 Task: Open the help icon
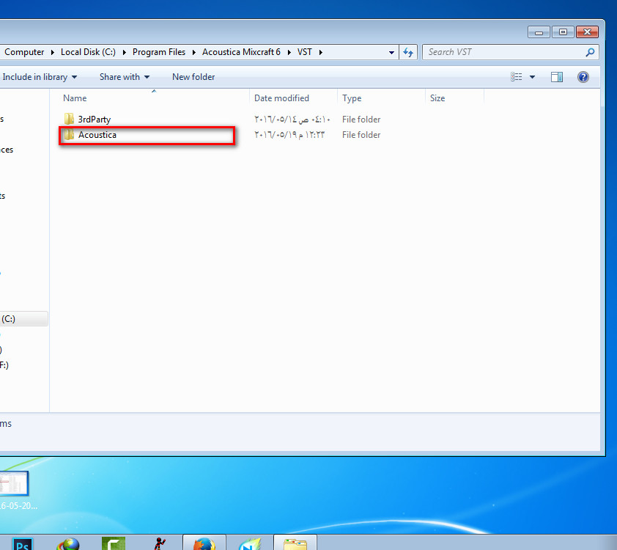pyautogui.click(x=583, y=77)
